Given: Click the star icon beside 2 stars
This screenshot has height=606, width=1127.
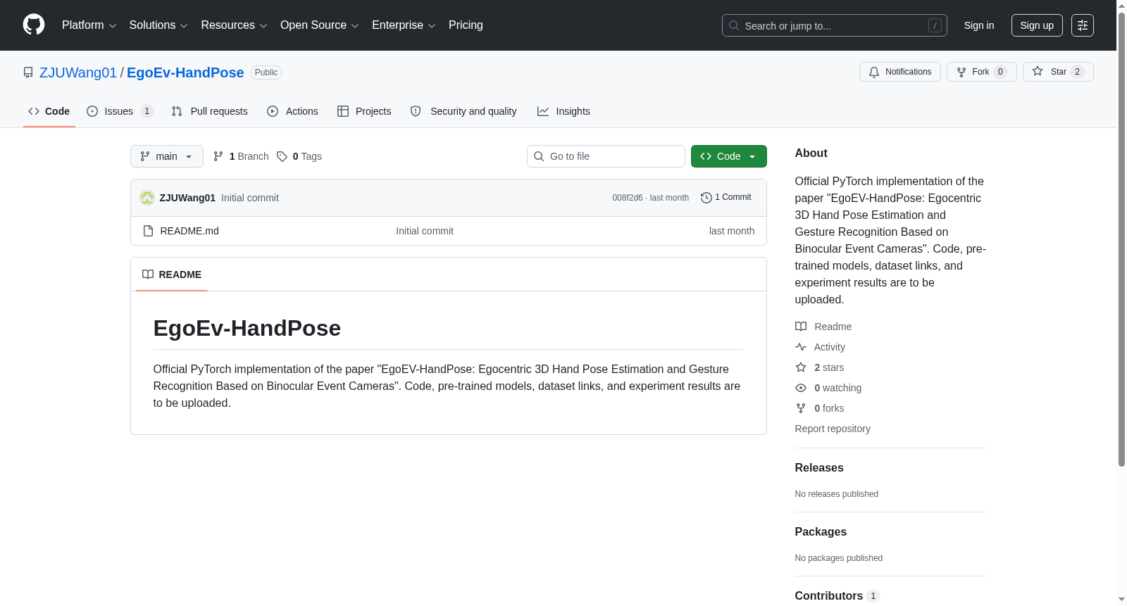Looking at the screenshot, I should [x=801, y=367].
